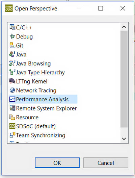The width and height of the screenshot is (135, 178).
Task: Select the Java perspective label
Action: 21,54
